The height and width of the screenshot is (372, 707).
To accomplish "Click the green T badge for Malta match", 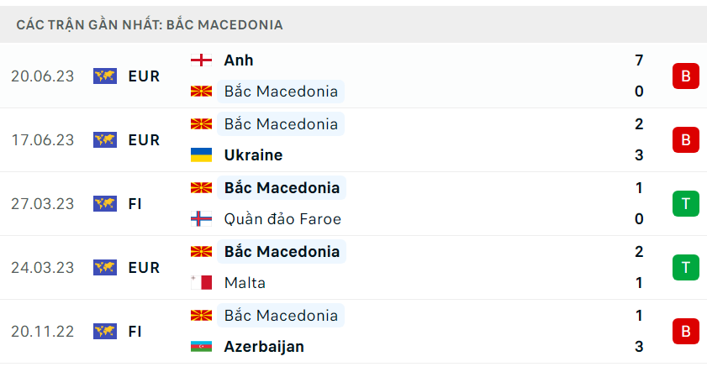I will coord(686,268).
